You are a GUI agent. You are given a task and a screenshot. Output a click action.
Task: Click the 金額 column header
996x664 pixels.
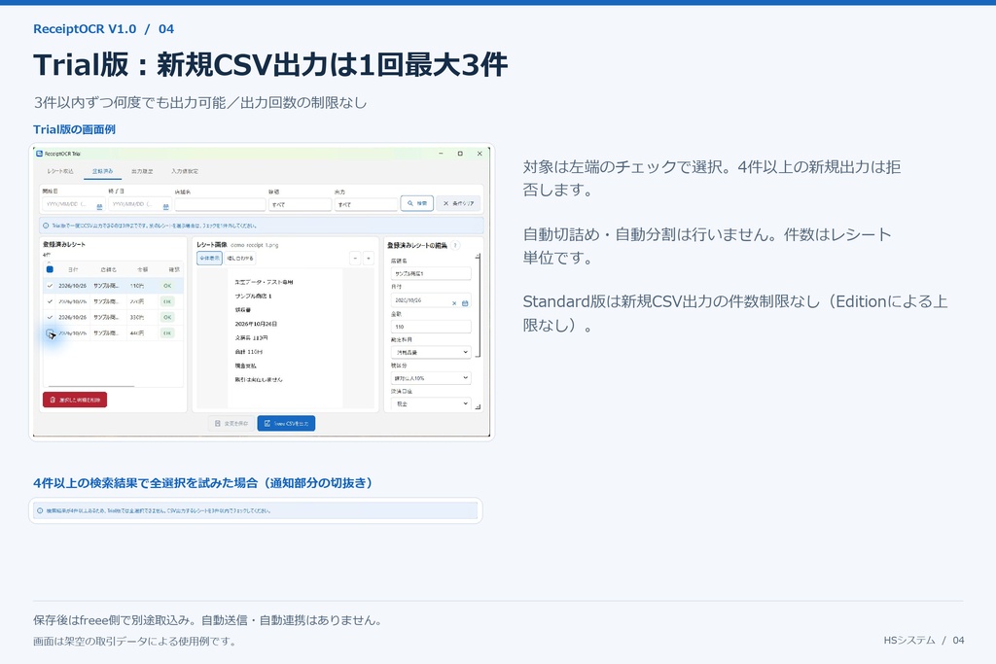pyautogui.click(x=142, y=270)
